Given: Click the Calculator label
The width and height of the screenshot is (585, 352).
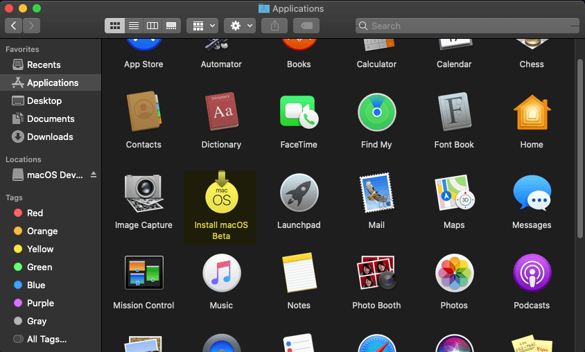Looking at the screenshot, I should click(376, 64).
